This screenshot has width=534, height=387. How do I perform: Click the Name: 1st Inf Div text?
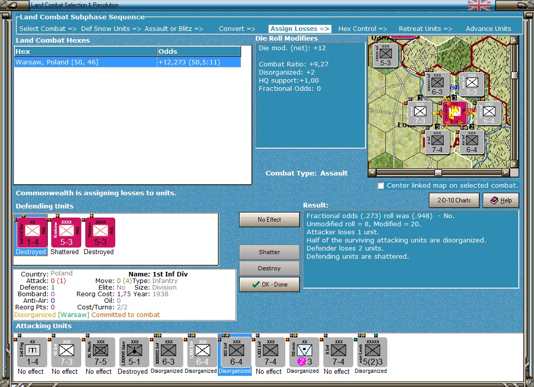pos(158,274)
